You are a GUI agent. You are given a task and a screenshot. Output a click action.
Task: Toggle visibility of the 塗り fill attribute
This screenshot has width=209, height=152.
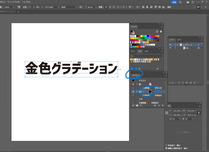[133, 92]
